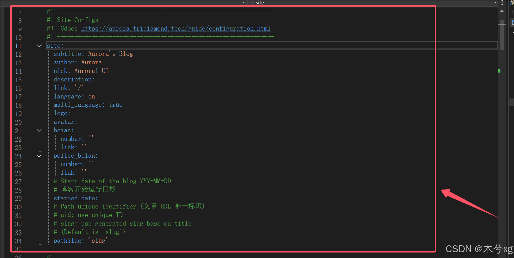Click the scrollbar up-arrow in the editor
This screenshot has width=514, height=258.
pyautogui.click(x=501, y=11)
